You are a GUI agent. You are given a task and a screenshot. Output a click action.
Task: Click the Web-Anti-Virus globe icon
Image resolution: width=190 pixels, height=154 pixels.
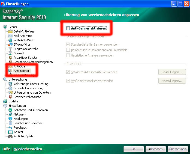click(10, 40)
